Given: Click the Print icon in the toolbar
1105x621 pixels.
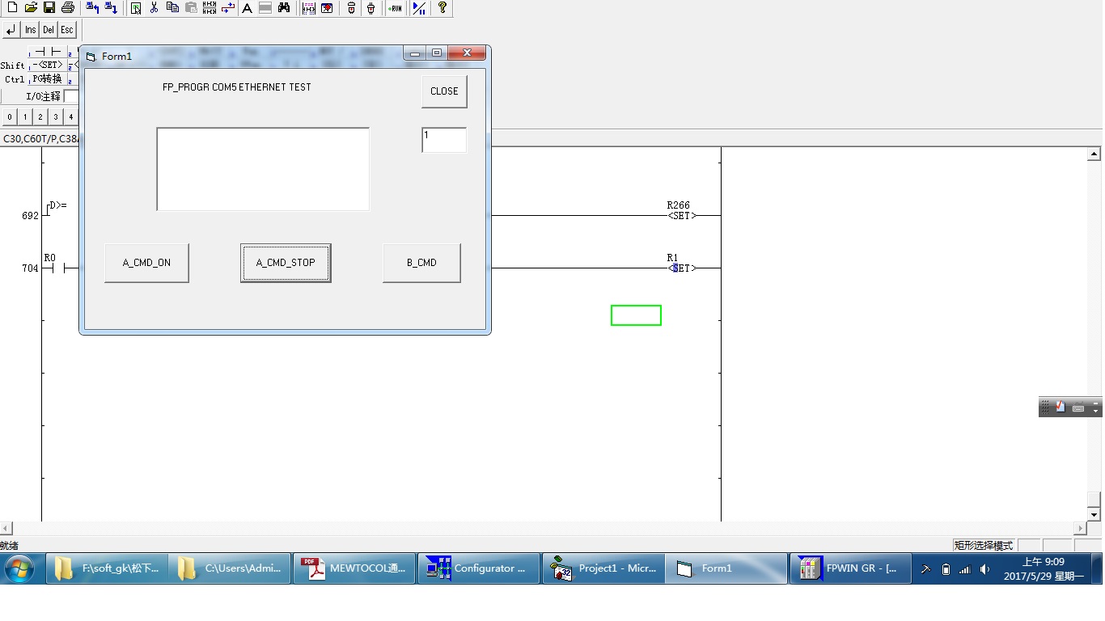Looking at the screenshot, I should 68,8.
